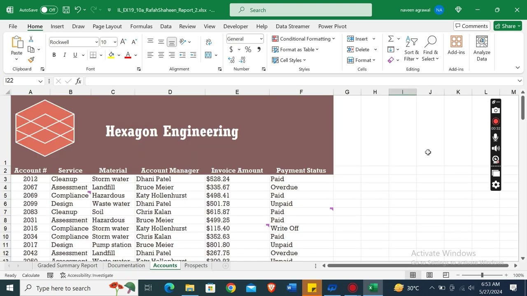The width and height of the screenshot is (527, 296).
Task: Toggle Bold formatting
Action: (54, 55)
